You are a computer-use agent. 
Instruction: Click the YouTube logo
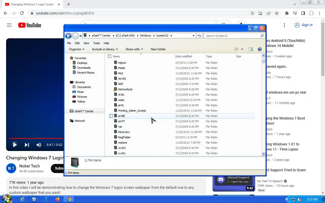[x=30, y=25]
